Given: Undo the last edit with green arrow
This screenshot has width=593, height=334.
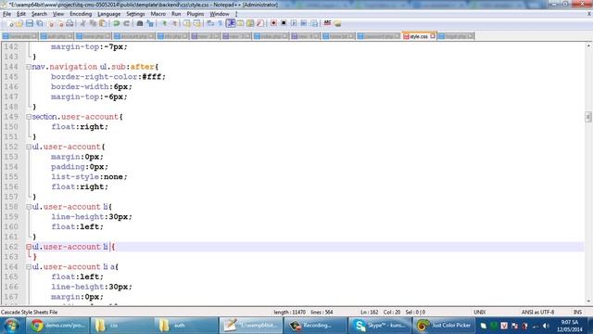Looking at the screenshot, I should click(x=117, y=23).
